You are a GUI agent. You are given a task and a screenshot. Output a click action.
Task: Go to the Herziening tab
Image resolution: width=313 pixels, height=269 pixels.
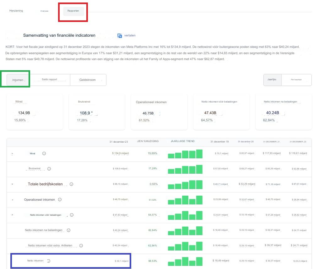click(16, 11)
